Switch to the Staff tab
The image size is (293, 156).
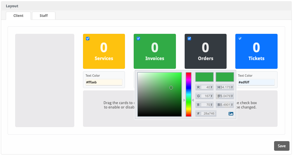(44, 16)
